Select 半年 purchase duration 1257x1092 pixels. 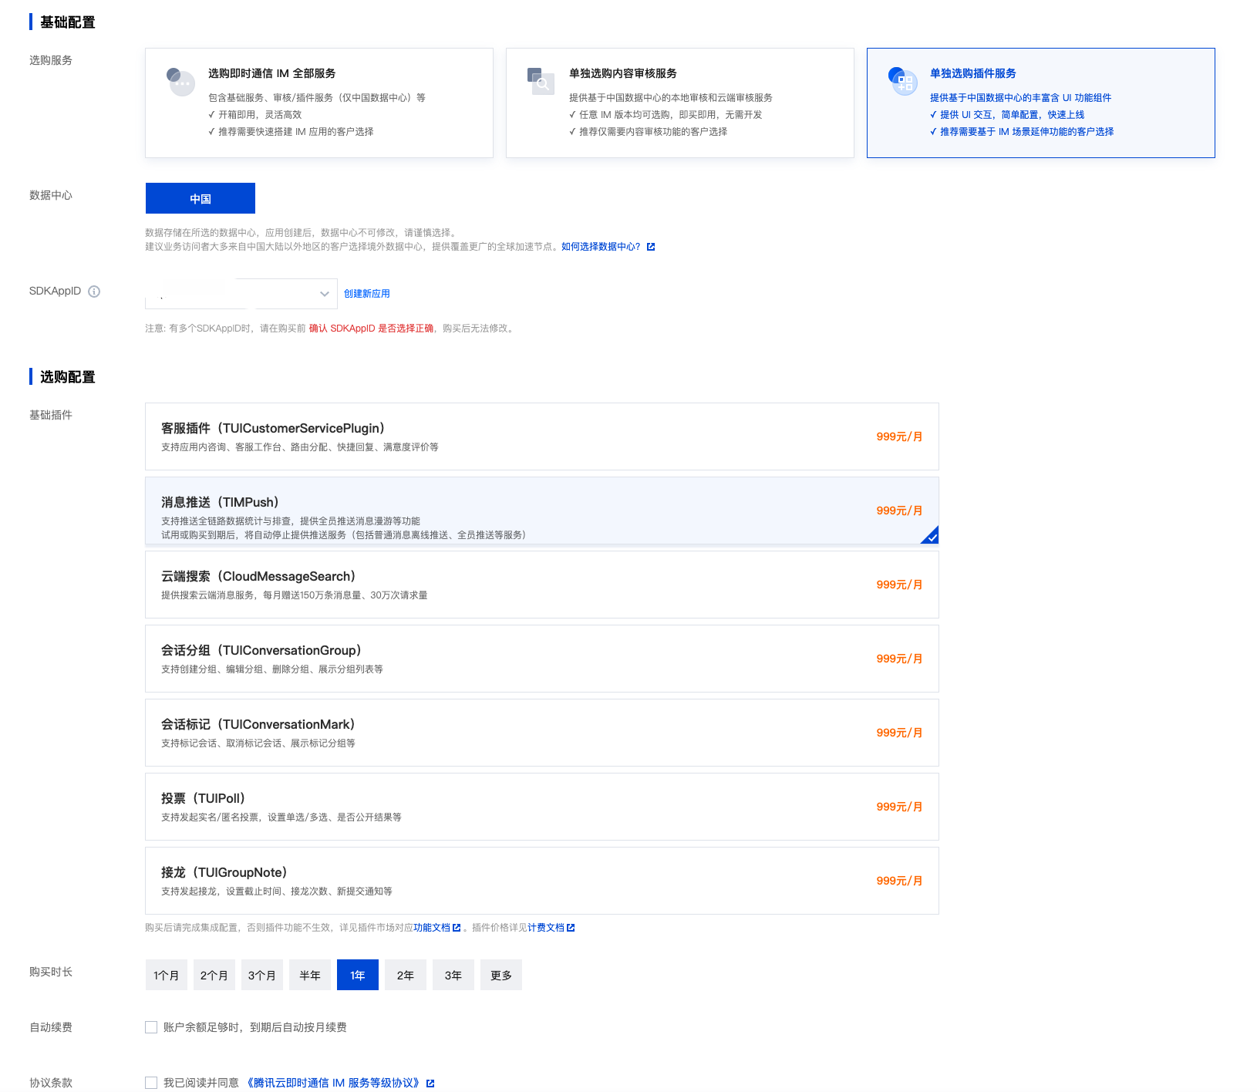pyautogui.click(x=310, y=975)
